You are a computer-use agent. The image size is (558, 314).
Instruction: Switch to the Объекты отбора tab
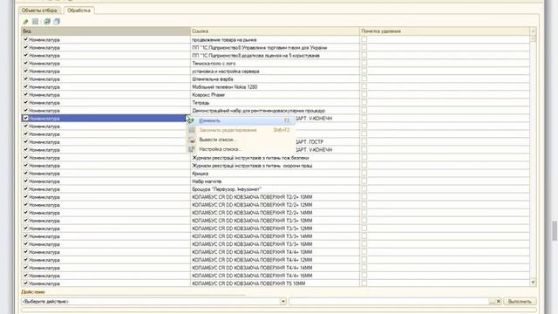coord(39,10)
